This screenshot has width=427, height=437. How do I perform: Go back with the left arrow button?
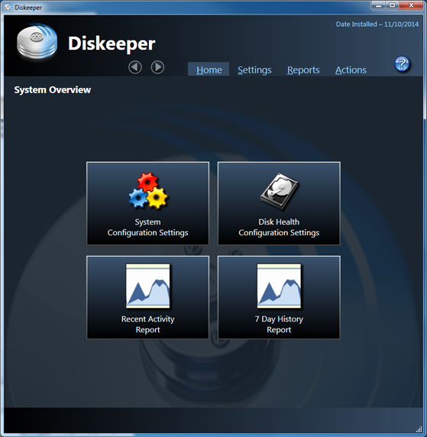pyautogui.click(x=135, y=67)
